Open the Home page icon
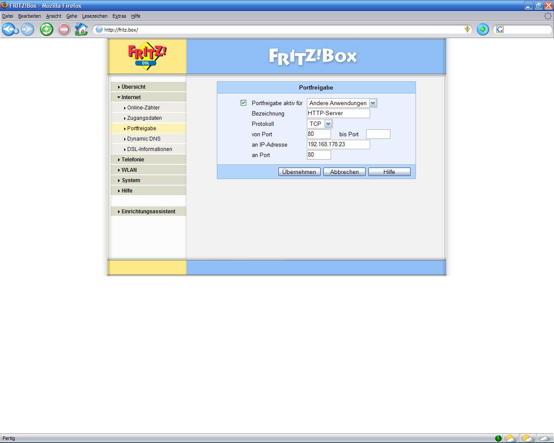This screenshot has height=443, width=554. [81, 29]
